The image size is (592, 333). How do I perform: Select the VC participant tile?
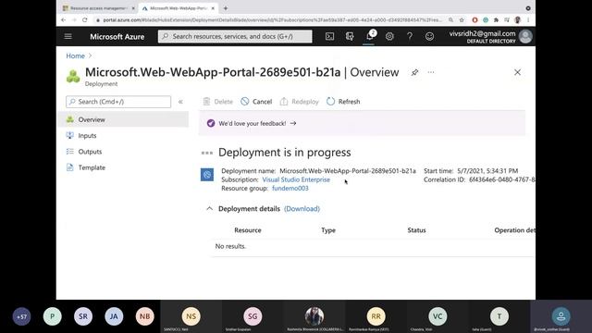[x=438, y=316]
